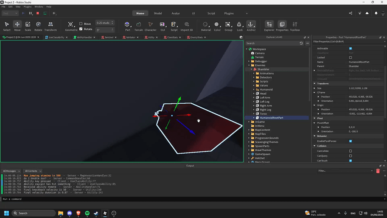Activate the Rotate tool

[38, 26]
